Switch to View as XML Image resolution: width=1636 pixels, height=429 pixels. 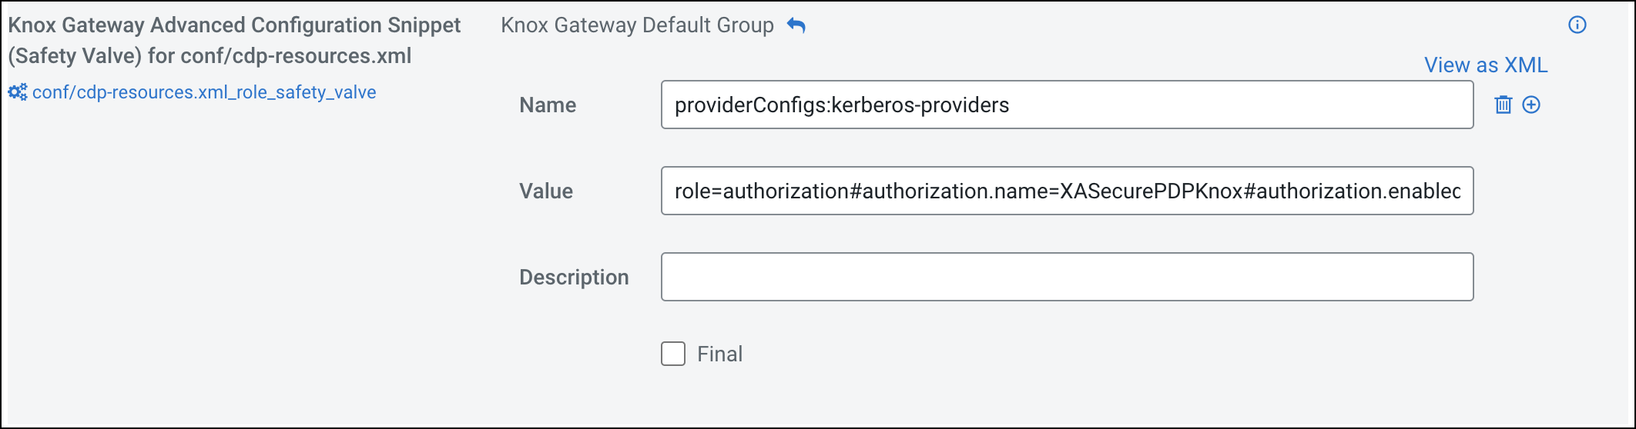click(1485, 65)
